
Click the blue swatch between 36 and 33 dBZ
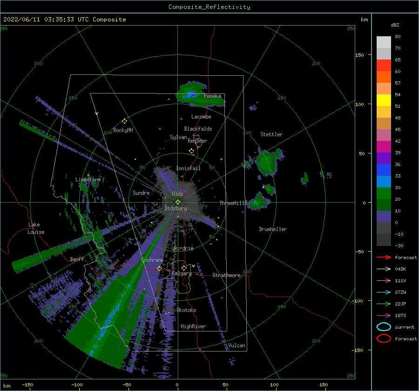pyautogui.click(x=384, y=170)
